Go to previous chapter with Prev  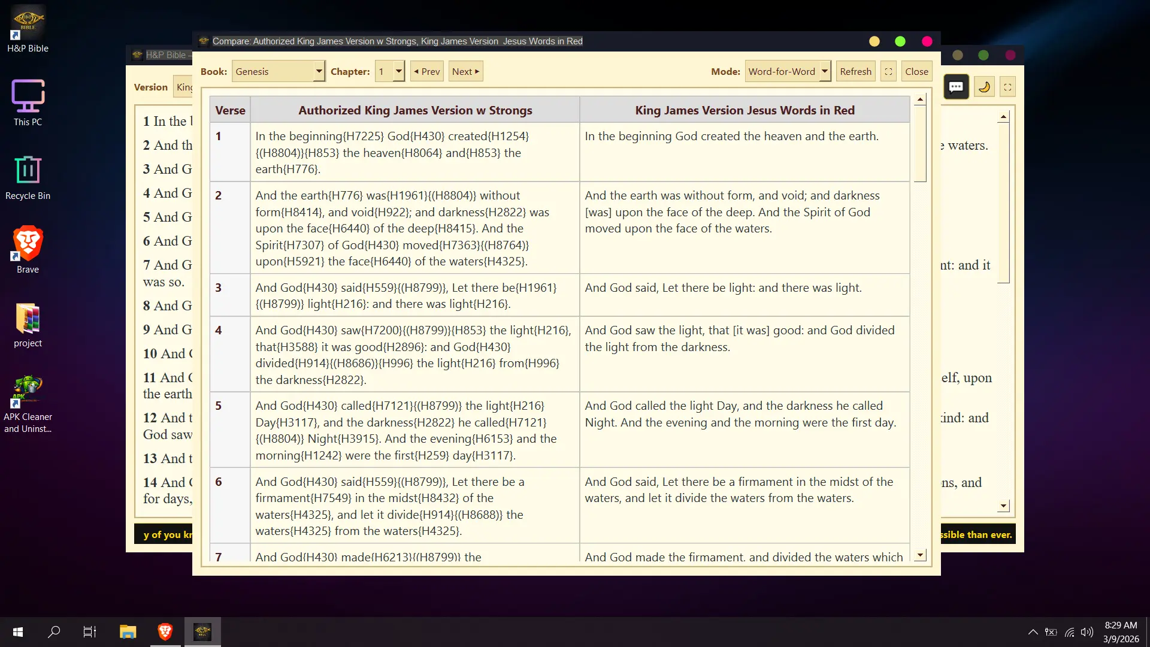point(427,71)
